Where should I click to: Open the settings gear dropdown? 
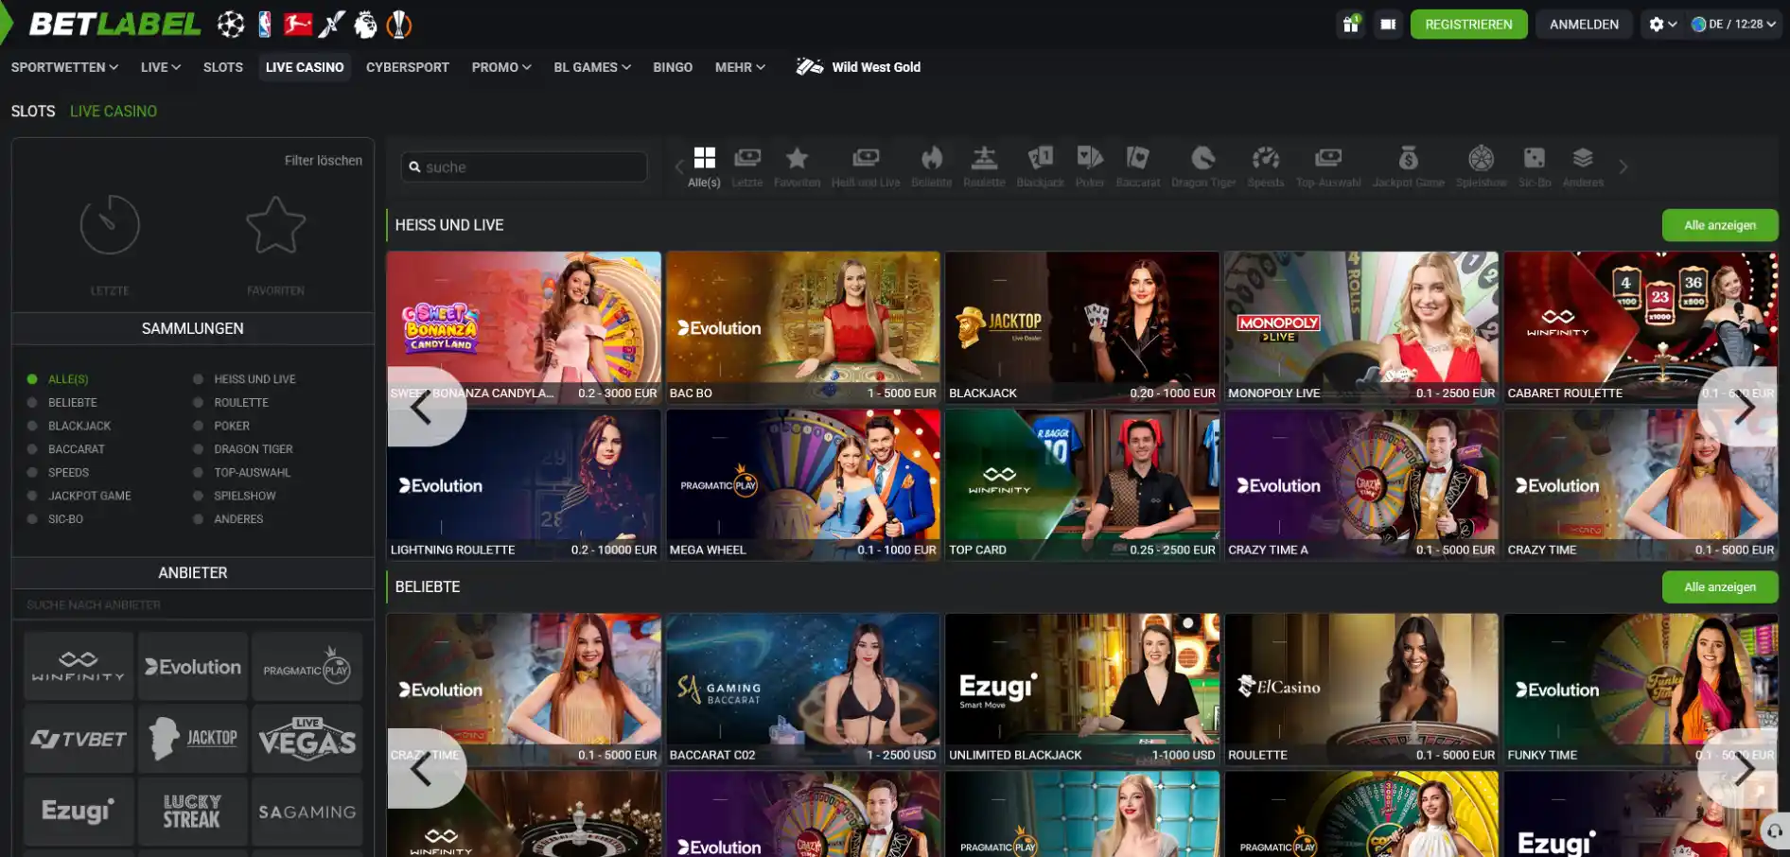(x=1662, y=24)
